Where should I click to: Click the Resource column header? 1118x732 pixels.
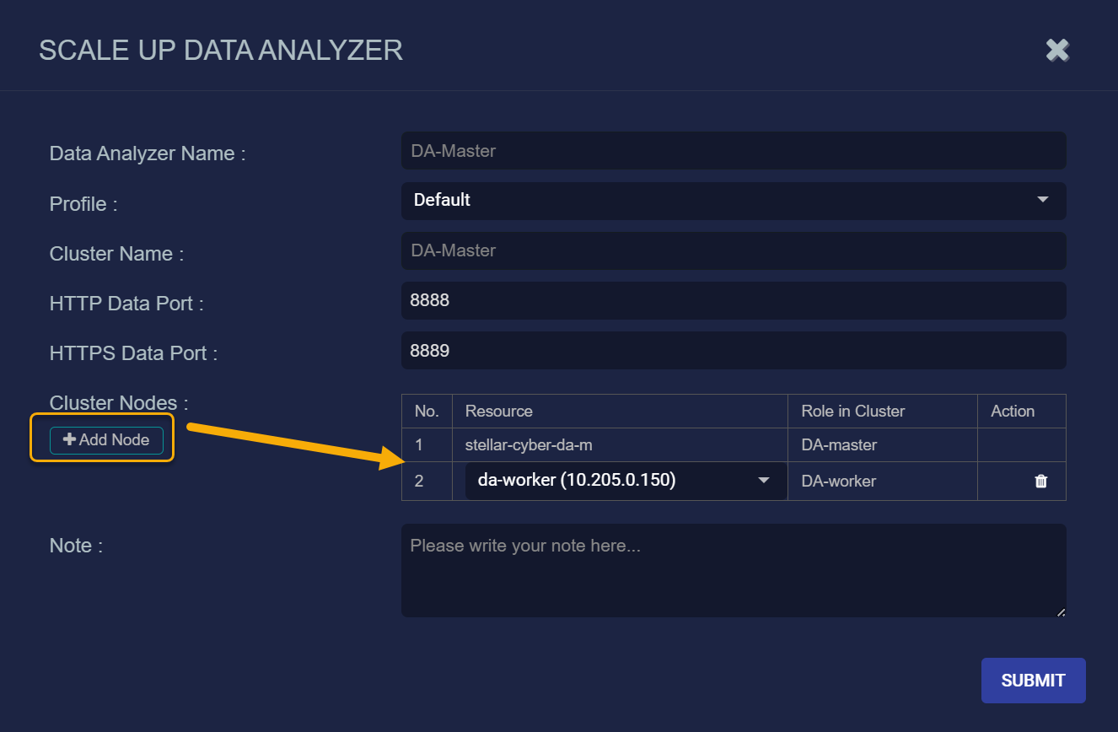tap(499, 412)
